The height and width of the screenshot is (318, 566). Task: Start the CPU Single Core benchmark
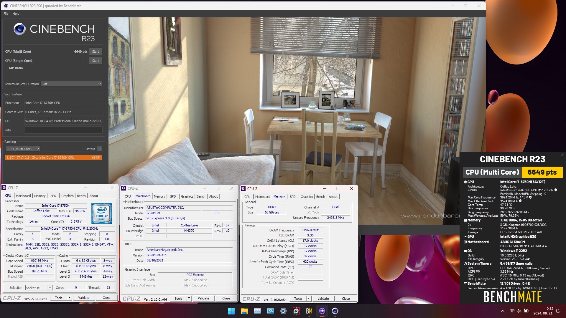pyautogui.click(x=95, y=61)
